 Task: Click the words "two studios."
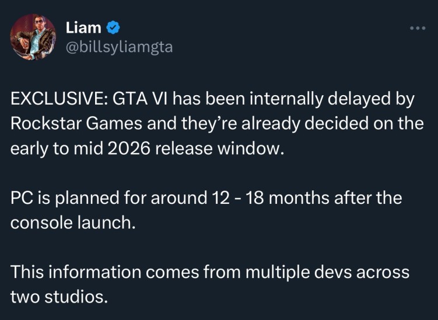[59, 297]
